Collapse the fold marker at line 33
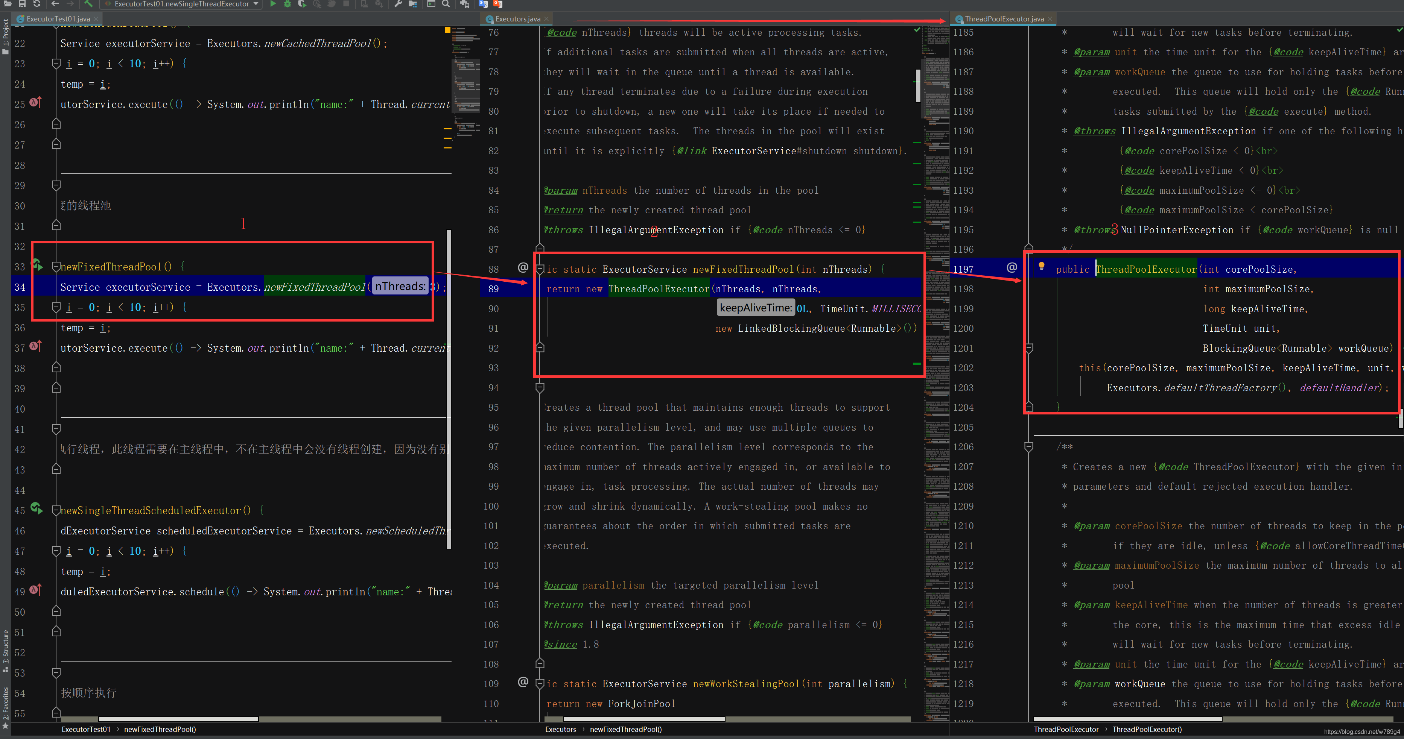Viewport: 1404px width, 739px height. 56,267
